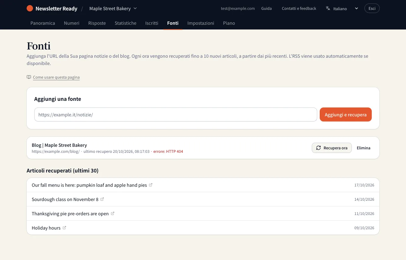Open external link icon beside Thanksgiving pie article

pos(113,213)
